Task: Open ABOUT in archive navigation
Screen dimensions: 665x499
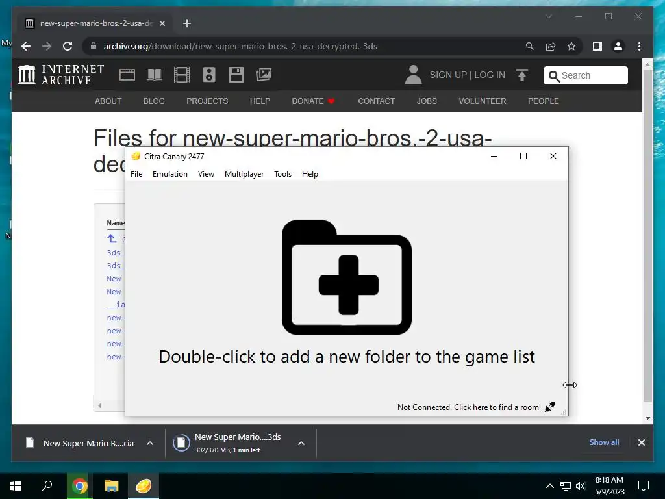Action: (108, 101)
